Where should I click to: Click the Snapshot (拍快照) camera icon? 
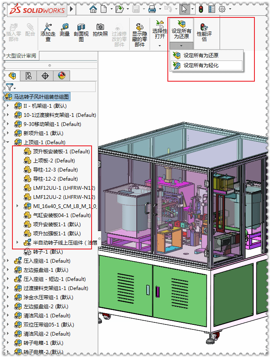pyautogui.click(x=100, y=27)
